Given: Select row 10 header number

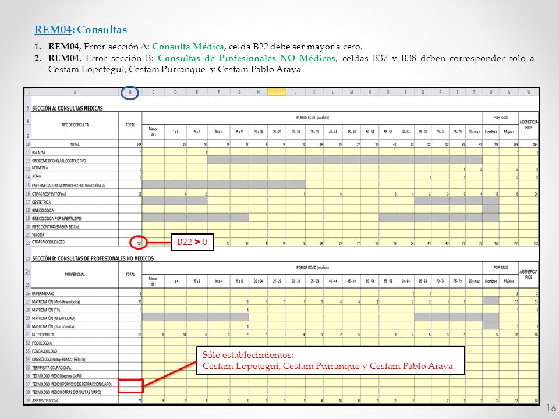Looking at the screenshot, I should [x=28, y=144].
